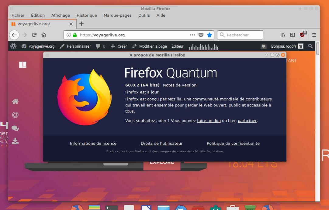The height and width of the screenshot is (210, 329).
Task: Open a new tab with plus button
Action: coord(81,24)
